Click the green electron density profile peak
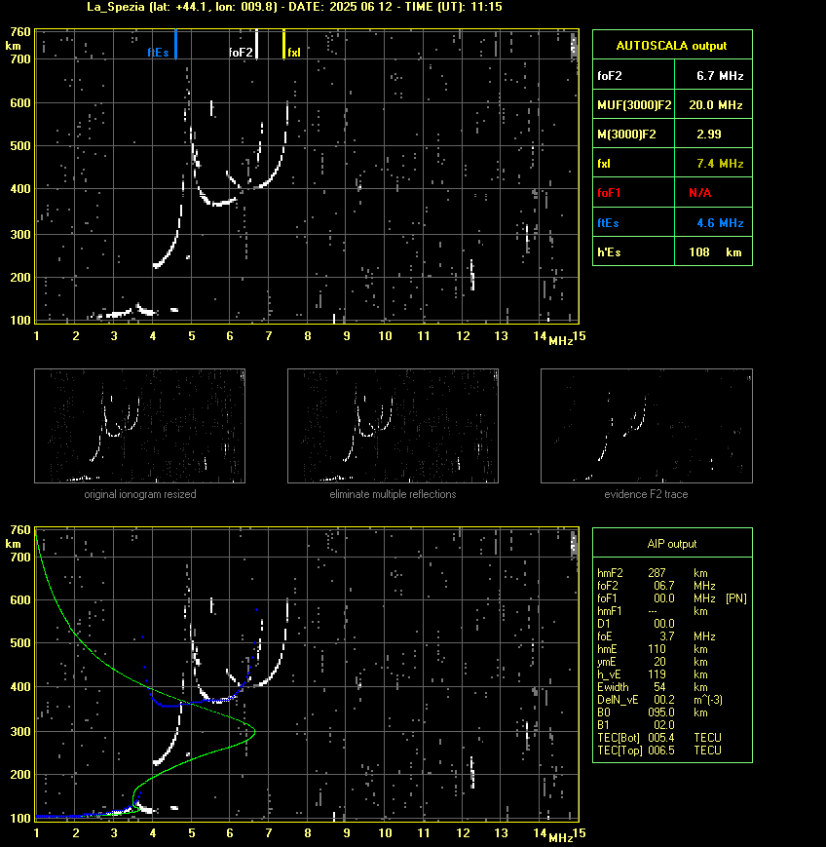This screenshot has width=826, height=847. pos(253,732)
